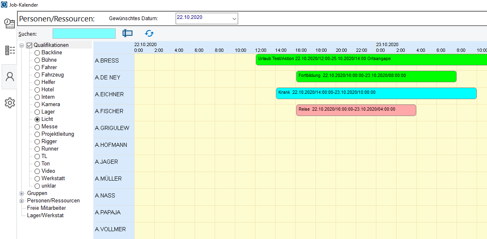Image resolution: width=487 pixels, height=239 pixels.
Task: Select the Runner radio button
Action: point(37,149)
